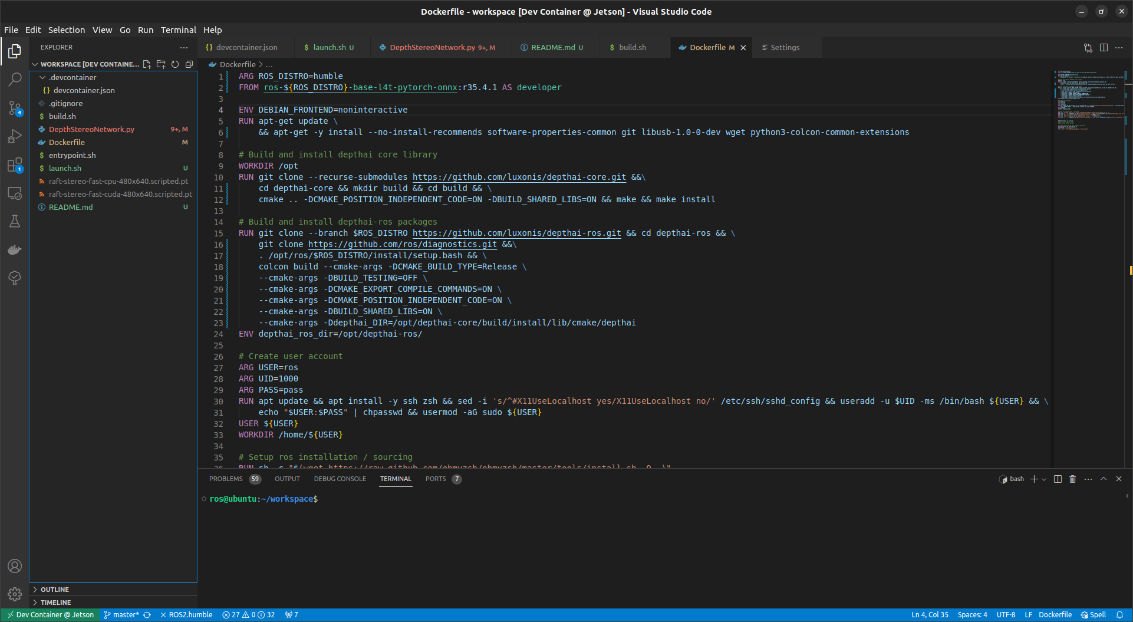
Task: Click the New File icon in Explorer
Action: tap(147, 64)
